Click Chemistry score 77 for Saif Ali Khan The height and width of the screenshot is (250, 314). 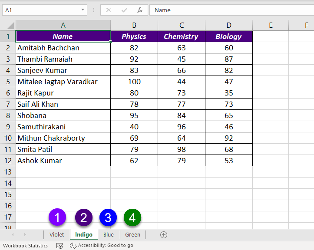tap(182, 104)
